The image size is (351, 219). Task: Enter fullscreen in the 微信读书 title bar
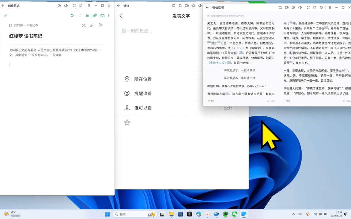point(308,7)
